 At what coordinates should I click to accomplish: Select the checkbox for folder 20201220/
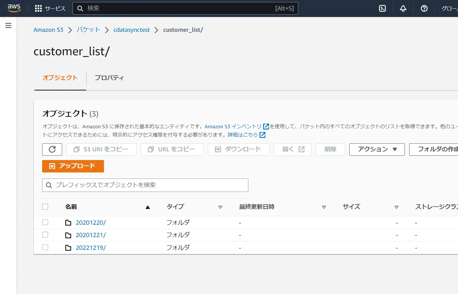pos(45,222)
